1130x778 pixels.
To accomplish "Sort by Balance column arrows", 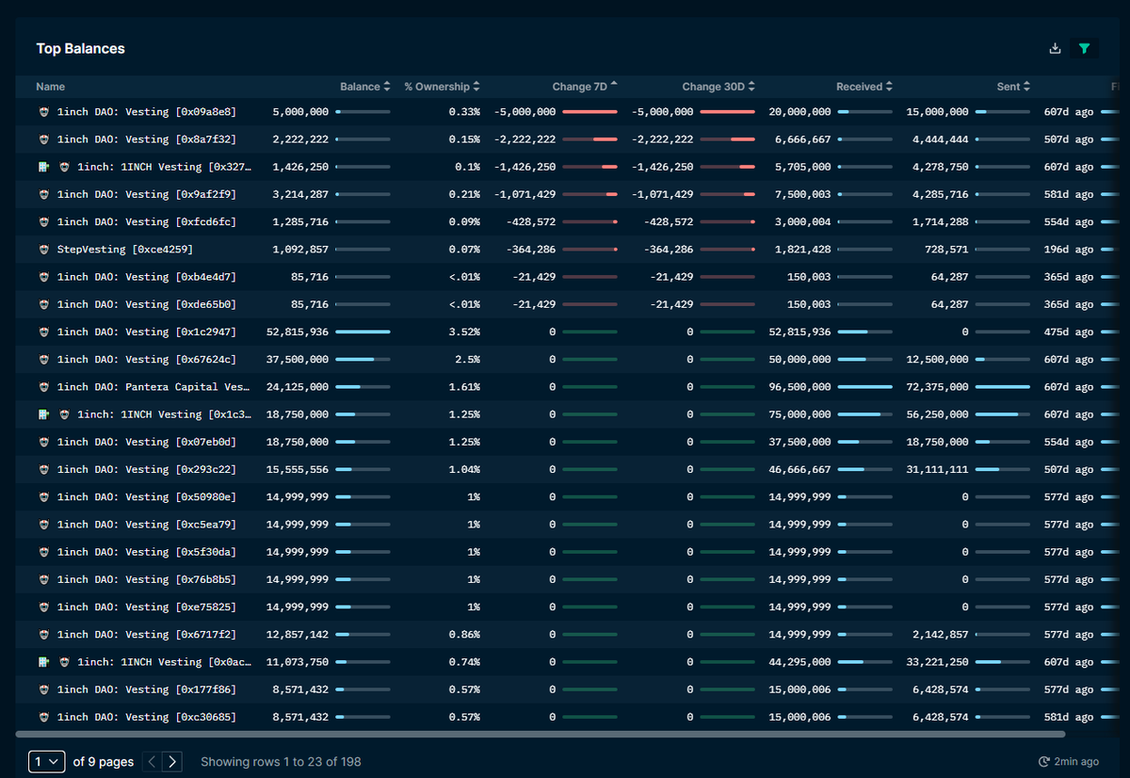I will pos(387,87).
